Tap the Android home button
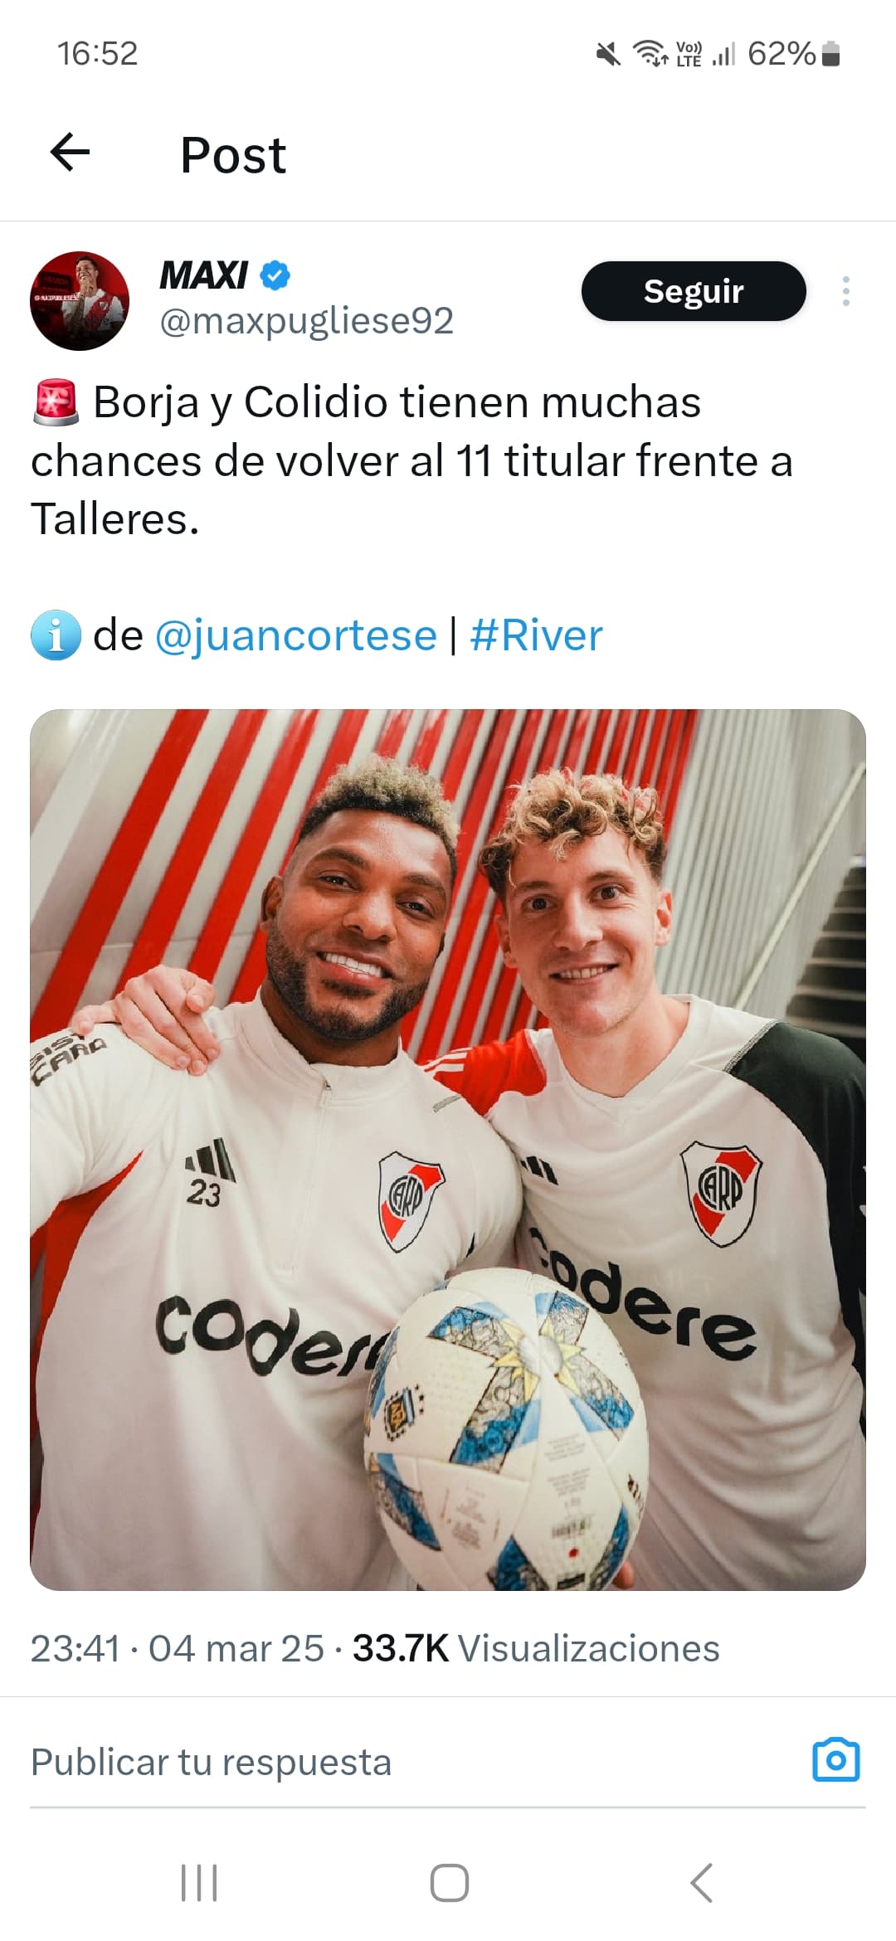 coord(449,1883)
